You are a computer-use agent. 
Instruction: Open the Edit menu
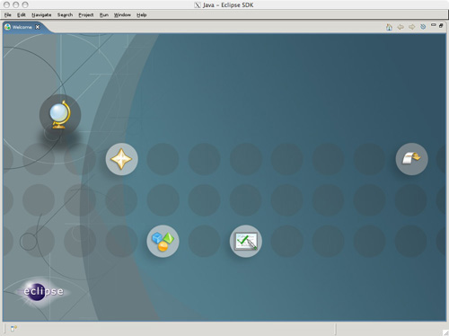[22, 14]
